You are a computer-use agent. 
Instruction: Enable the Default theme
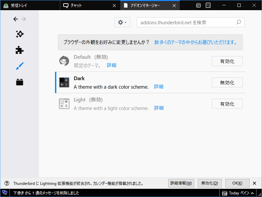coord(227,61)
